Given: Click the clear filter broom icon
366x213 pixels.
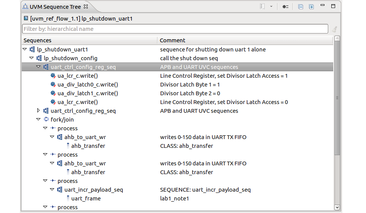Looking at the screenshot, I should tap(334, 29).
